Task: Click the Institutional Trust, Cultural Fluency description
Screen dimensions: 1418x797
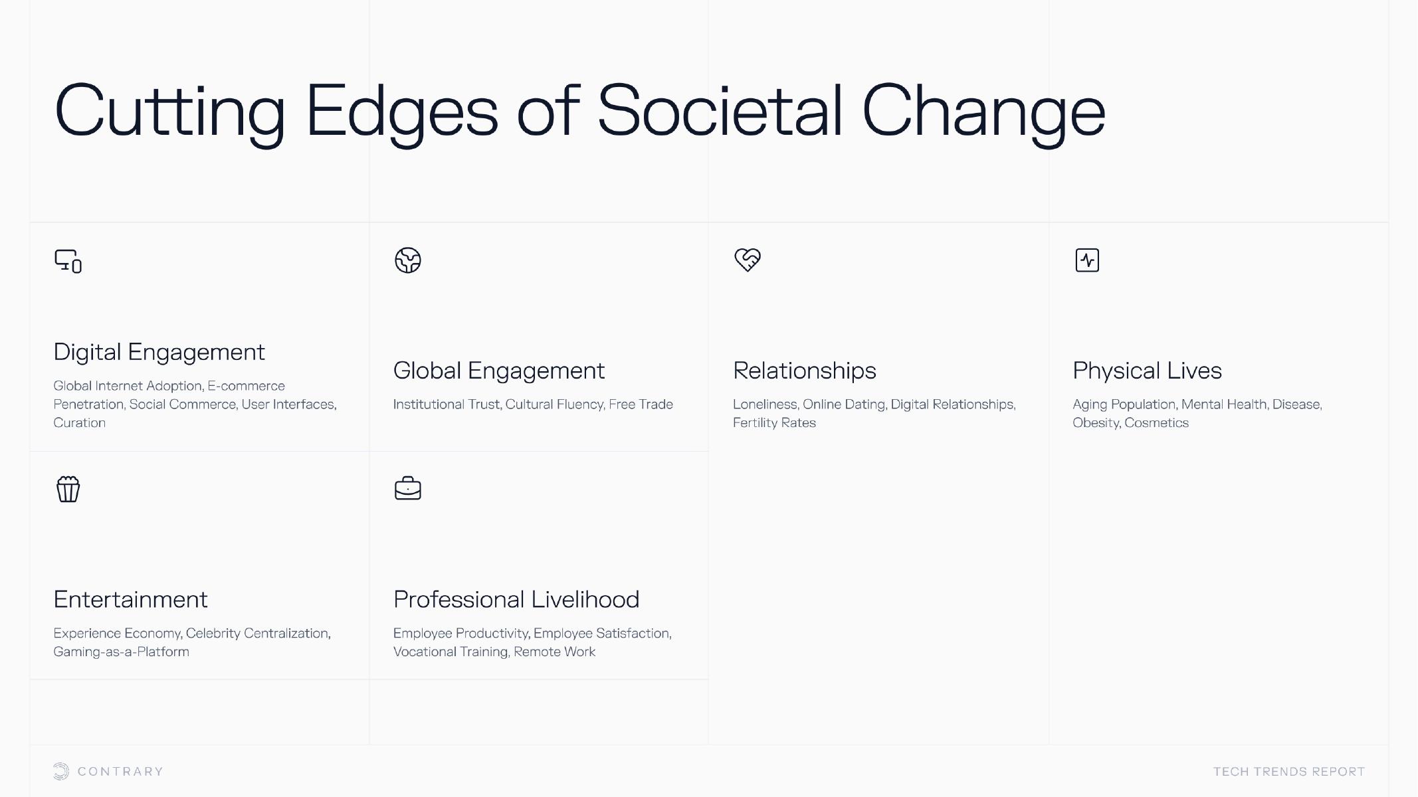Action: coord(533,404)
